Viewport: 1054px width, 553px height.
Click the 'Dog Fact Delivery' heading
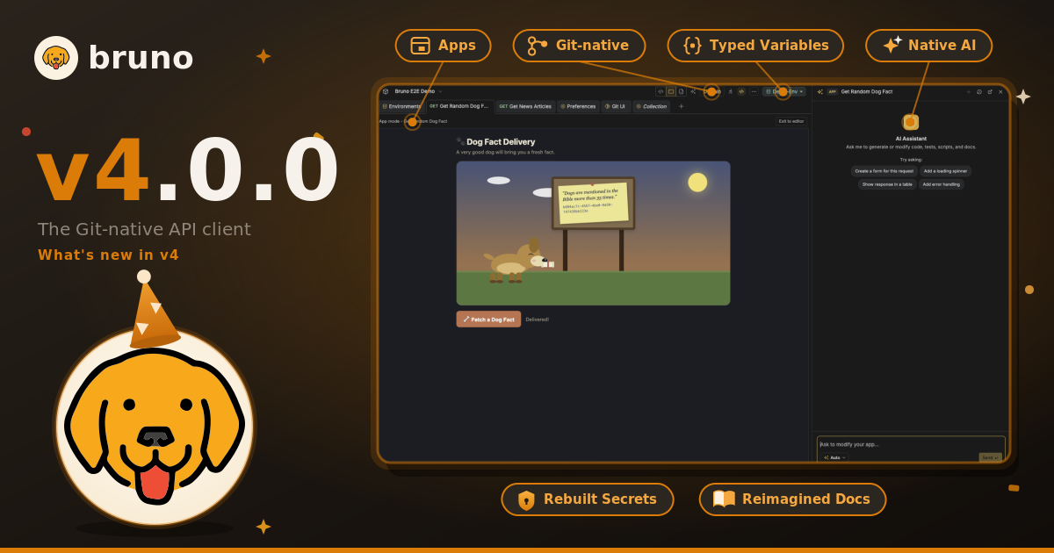(x=501, y=141)
